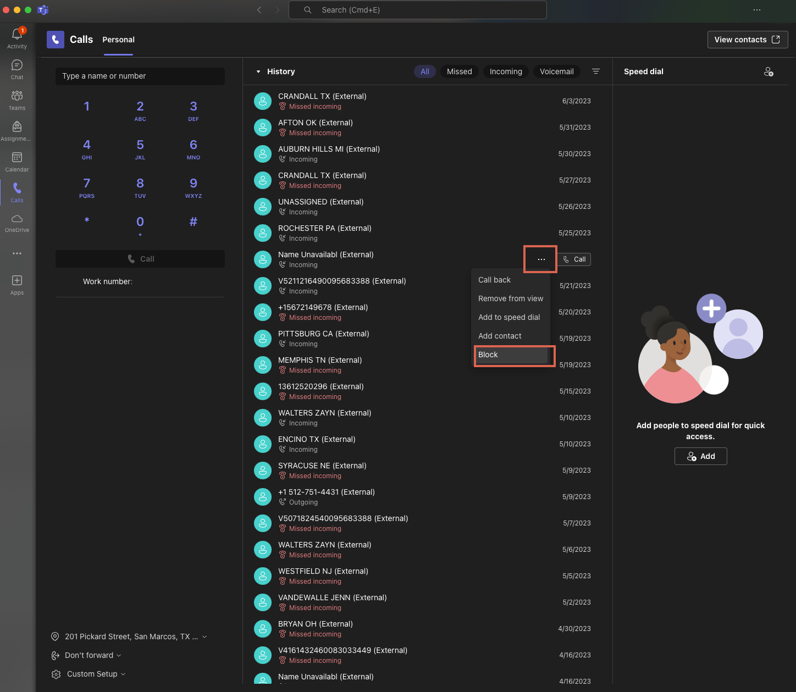Choose Add contact from the menu
The height and width of the screenshot is (692, 796).
(511, 336)
